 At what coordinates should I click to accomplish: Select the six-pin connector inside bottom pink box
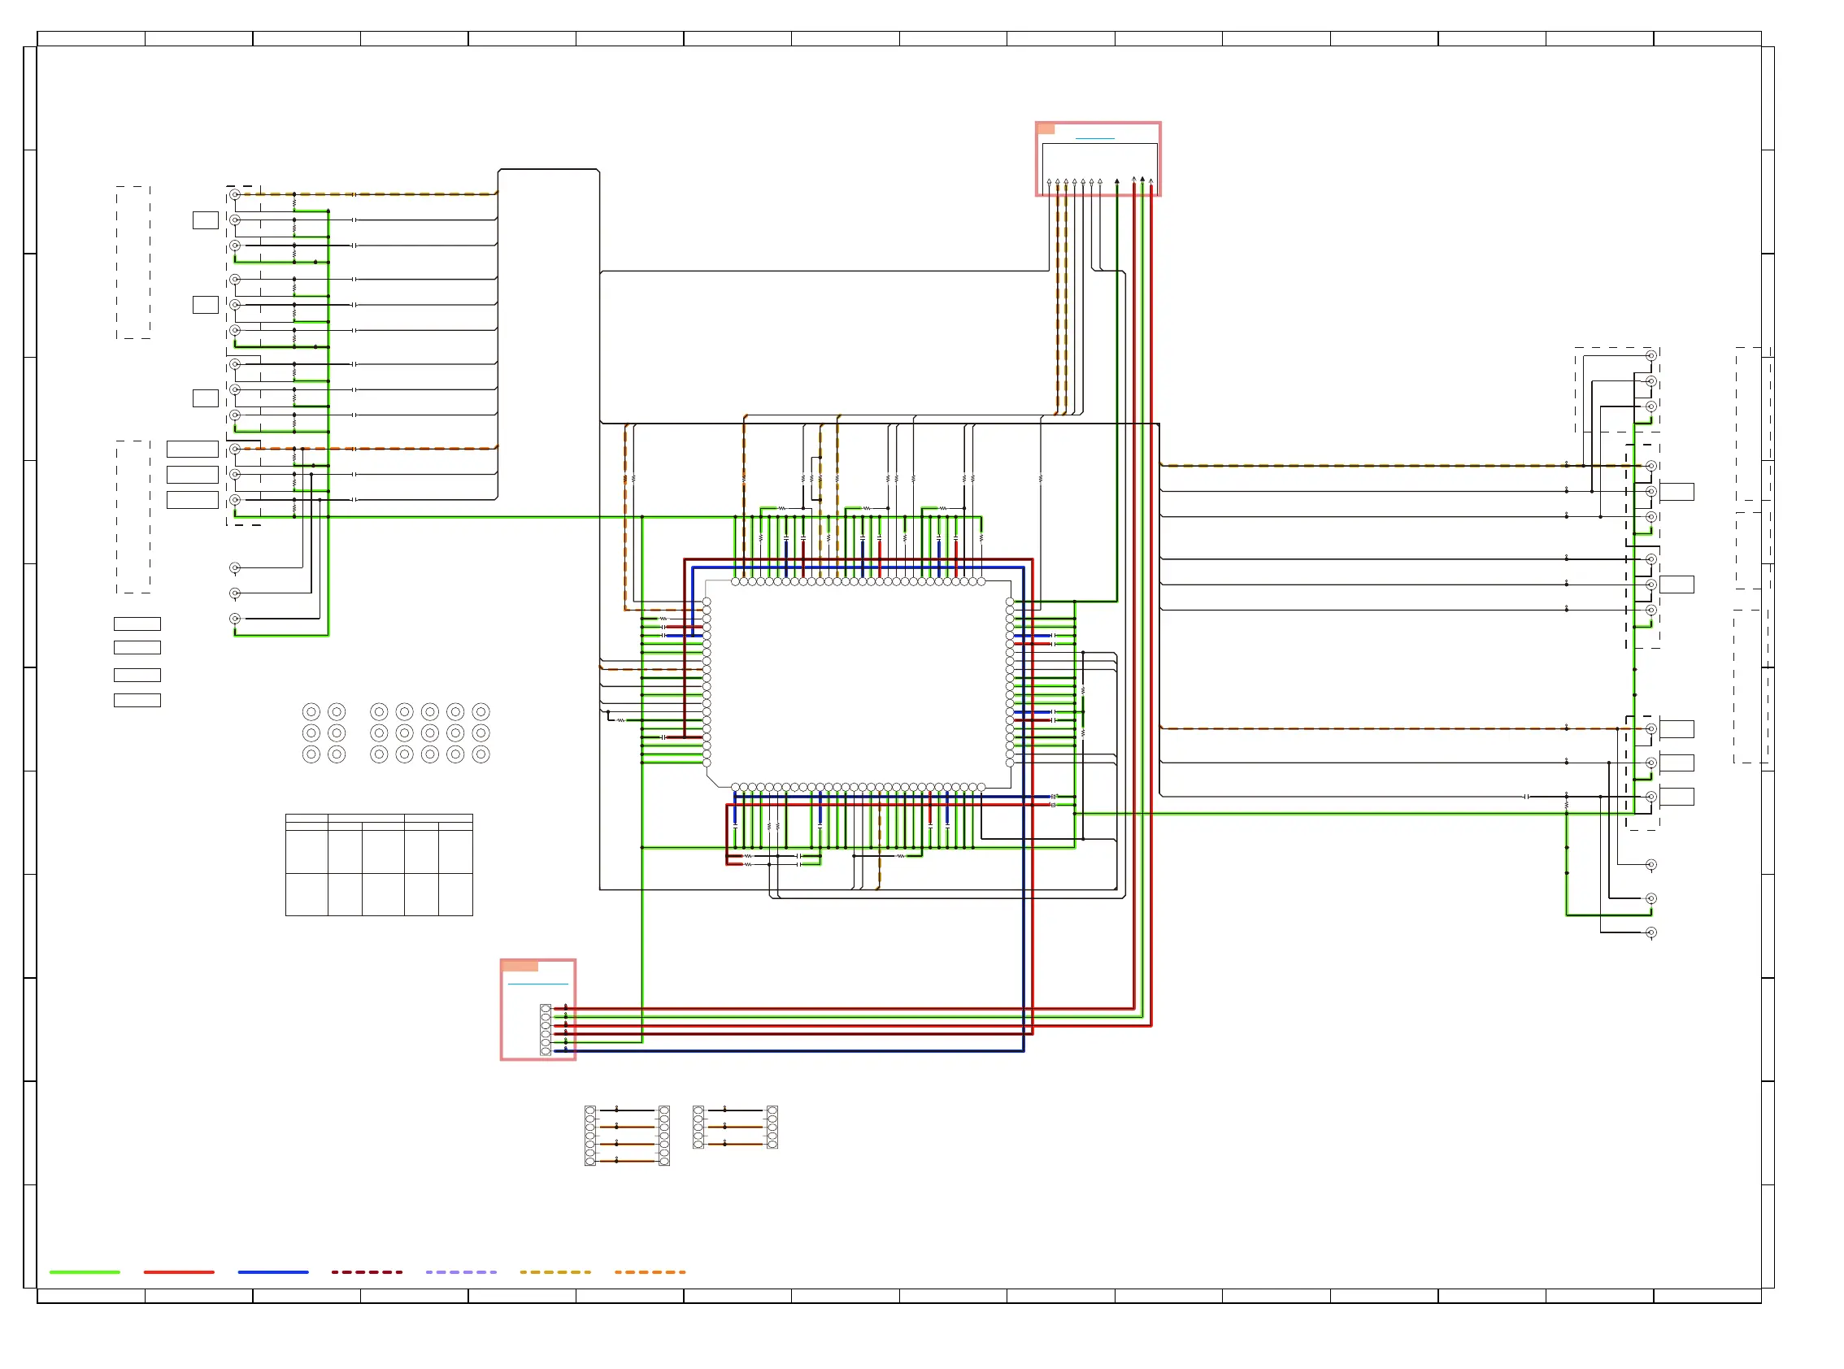(546, 1029)
